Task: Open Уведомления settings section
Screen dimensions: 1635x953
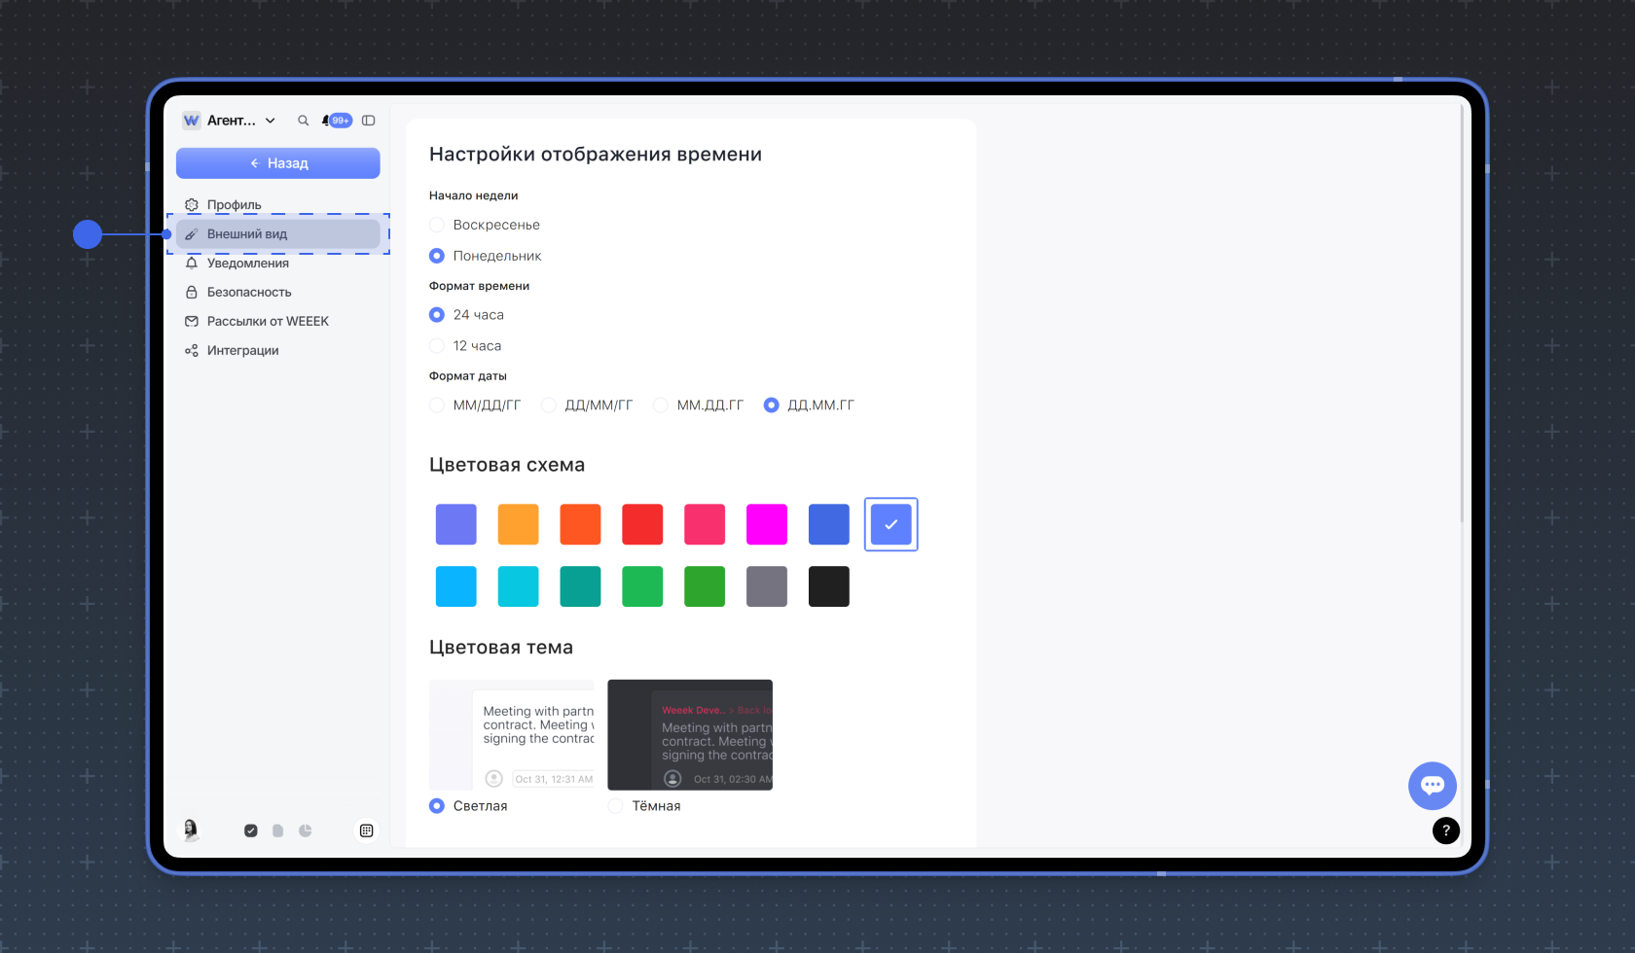Action: (247, 264)
